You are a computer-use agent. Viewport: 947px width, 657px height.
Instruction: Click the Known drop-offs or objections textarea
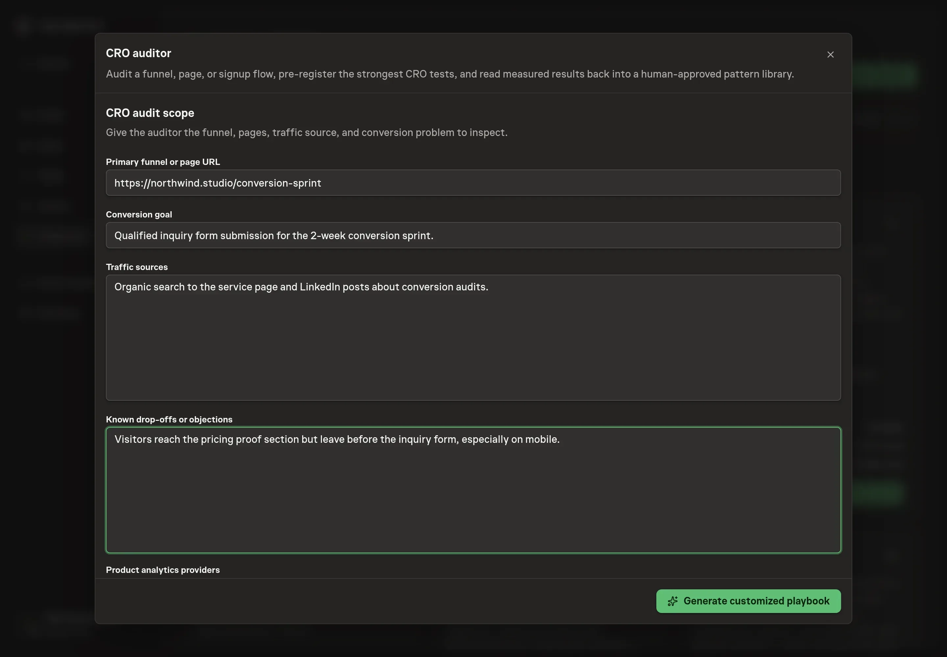473,490
